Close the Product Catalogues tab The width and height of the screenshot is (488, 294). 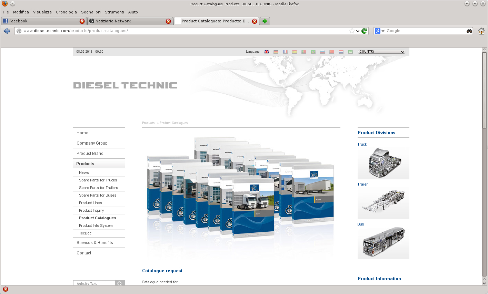pos(255,21)
